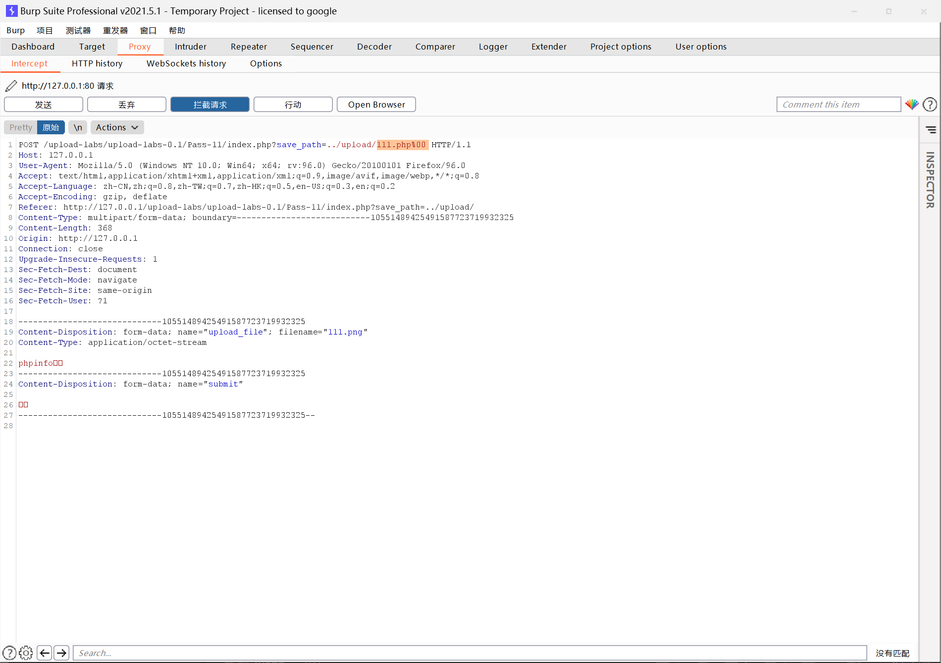Screen dimensions: 941x663
Task: Open help icon next to comment field
Action: (930, 105)
